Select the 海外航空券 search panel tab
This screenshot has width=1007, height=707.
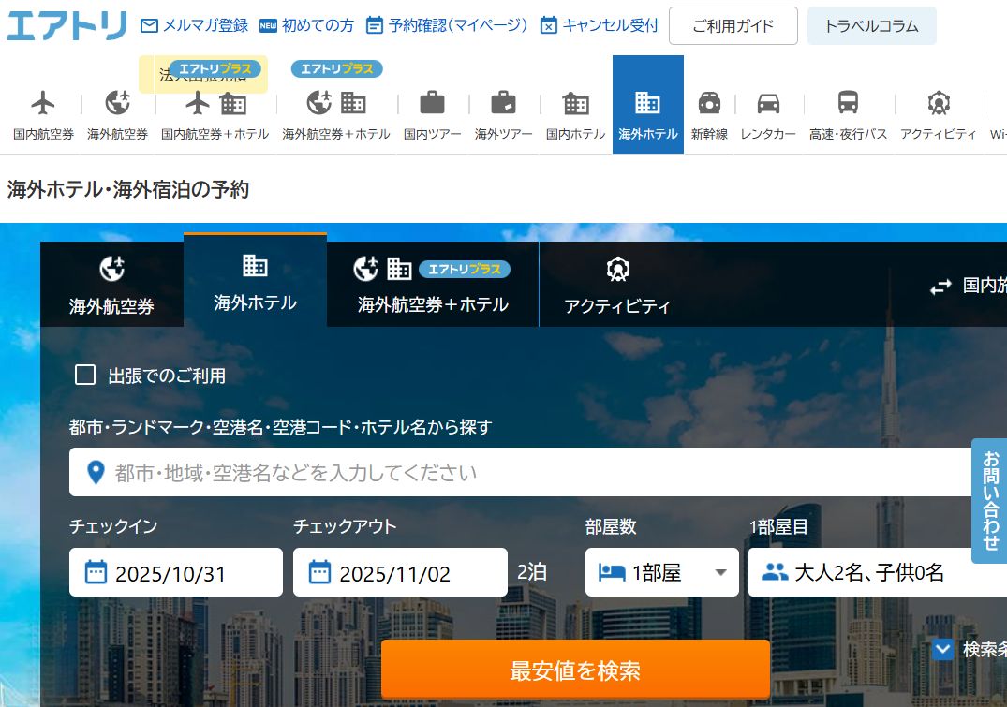[x=111, y=286]
